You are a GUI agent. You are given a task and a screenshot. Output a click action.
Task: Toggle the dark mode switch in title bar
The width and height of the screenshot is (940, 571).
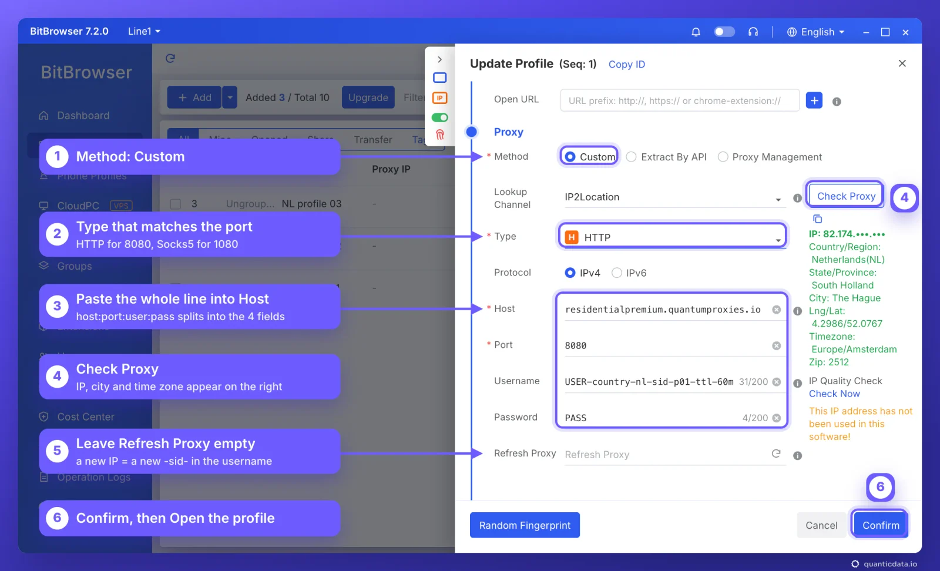click(724, 32)
